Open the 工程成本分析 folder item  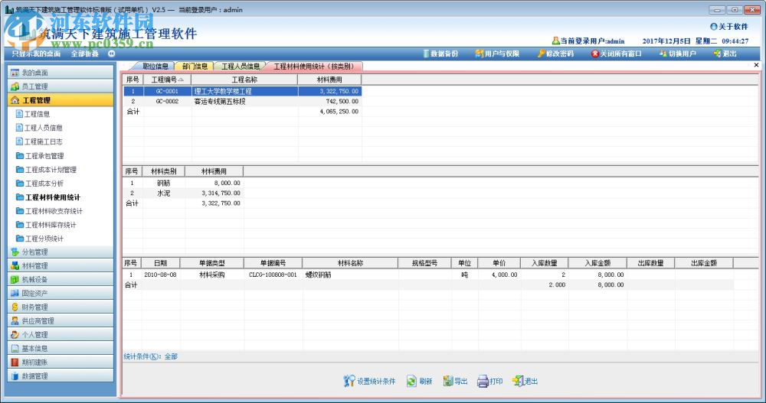coord(40,184)
